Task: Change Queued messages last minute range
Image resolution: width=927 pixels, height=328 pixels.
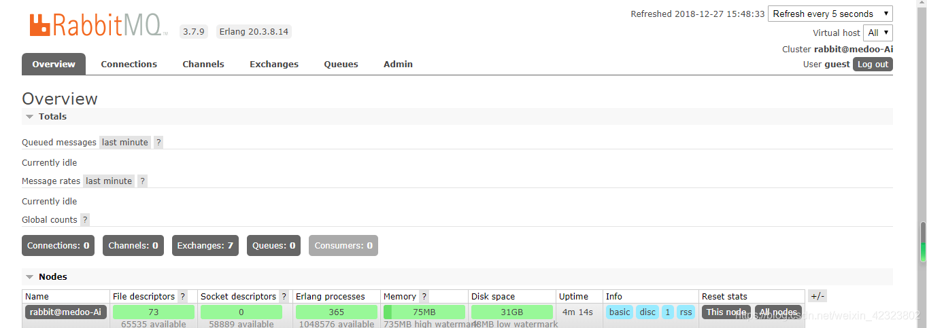Action: (x=125, y=142)
